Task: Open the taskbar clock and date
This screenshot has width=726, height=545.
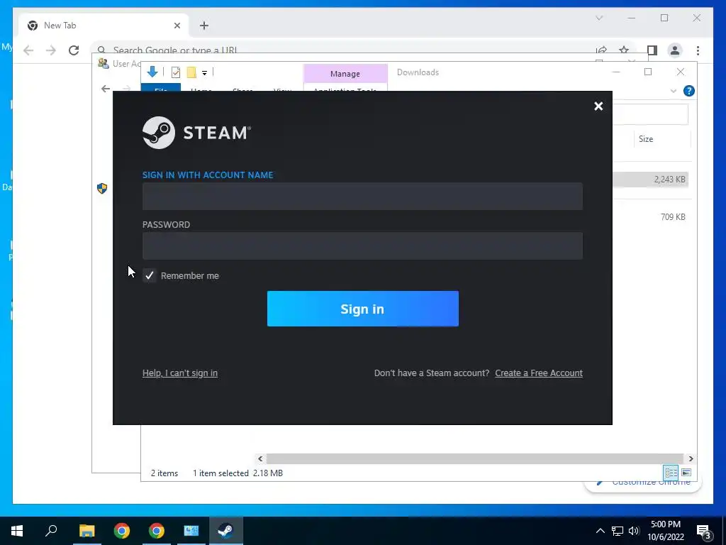Action: pos(666,531)
